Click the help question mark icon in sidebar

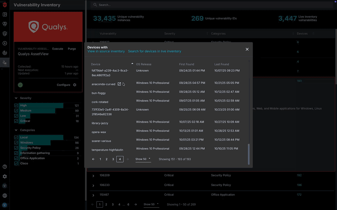(5, 167)
